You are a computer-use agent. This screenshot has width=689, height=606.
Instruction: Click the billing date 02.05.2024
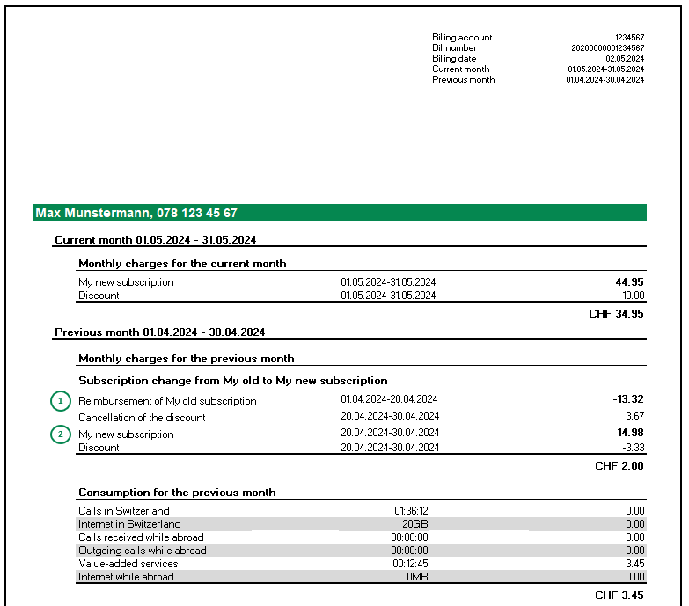[624, 59]
